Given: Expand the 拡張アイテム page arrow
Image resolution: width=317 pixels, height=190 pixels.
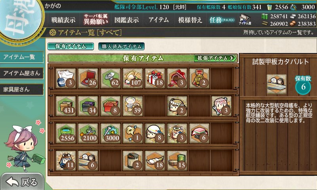Looking at the screenshot, I should pos(216,58).
